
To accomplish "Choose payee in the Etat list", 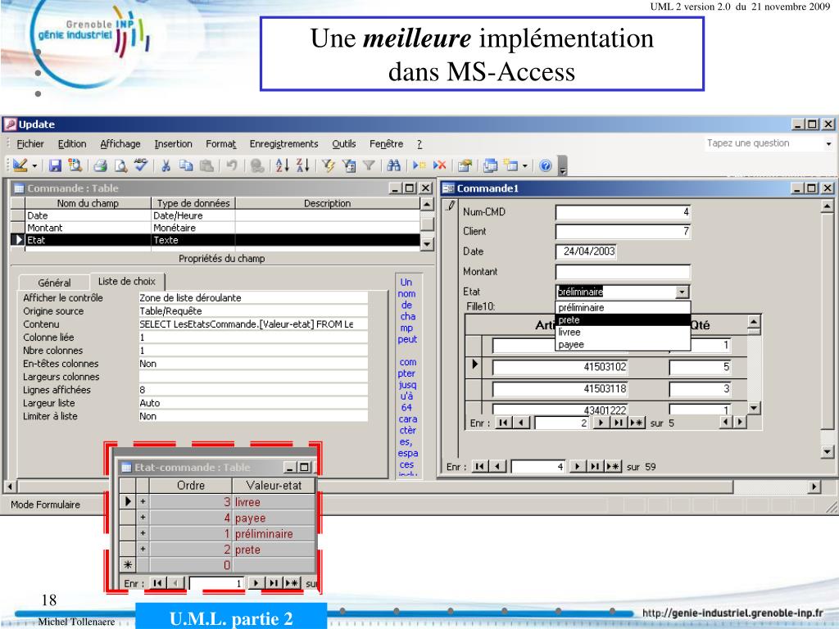I will 623,345.
